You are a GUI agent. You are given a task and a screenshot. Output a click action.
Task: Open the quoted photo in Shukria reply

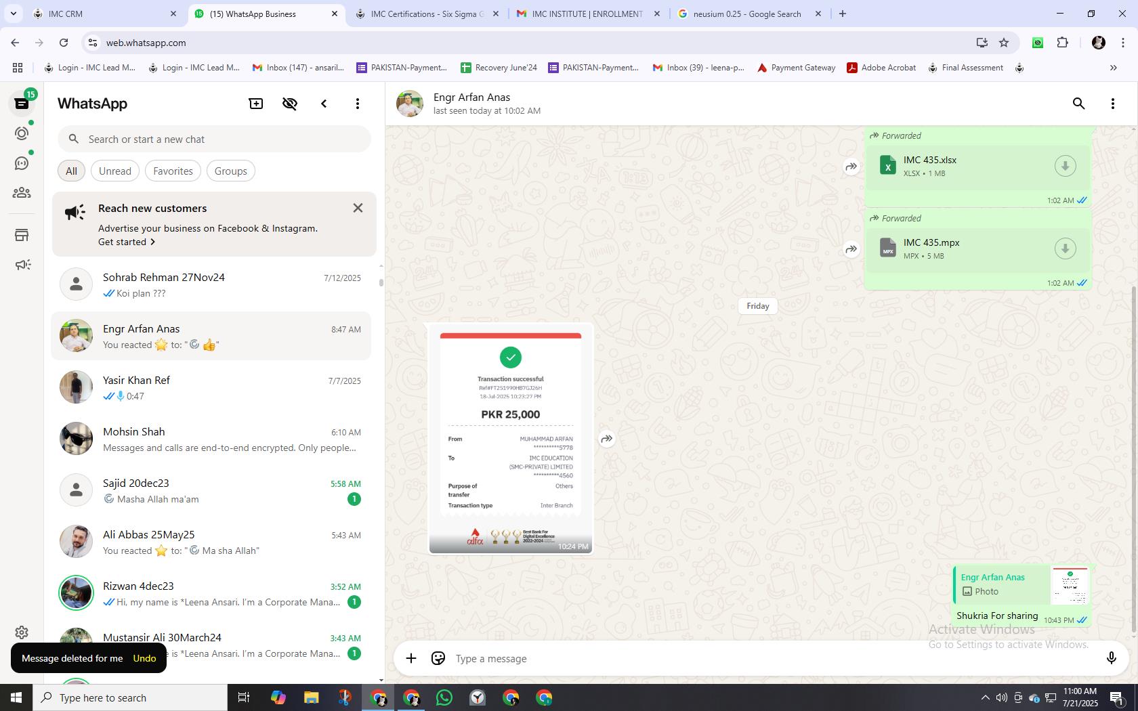pyautogui.click(x=1021, y=585)
